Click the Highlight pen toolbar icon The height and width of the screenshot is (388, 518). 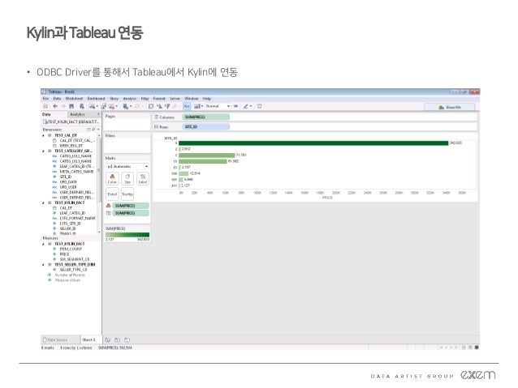click(x=247, y=106)
